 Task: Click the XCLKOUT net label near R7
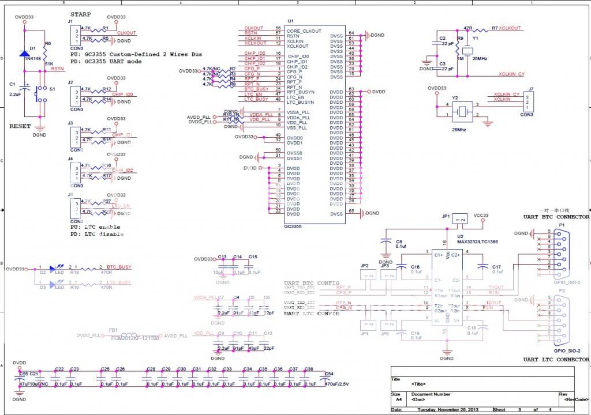pyautogui.click(x=510, y=28)
